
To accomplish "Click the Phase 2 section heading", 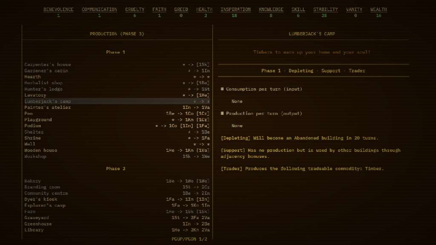I will (x=116, y=169).
